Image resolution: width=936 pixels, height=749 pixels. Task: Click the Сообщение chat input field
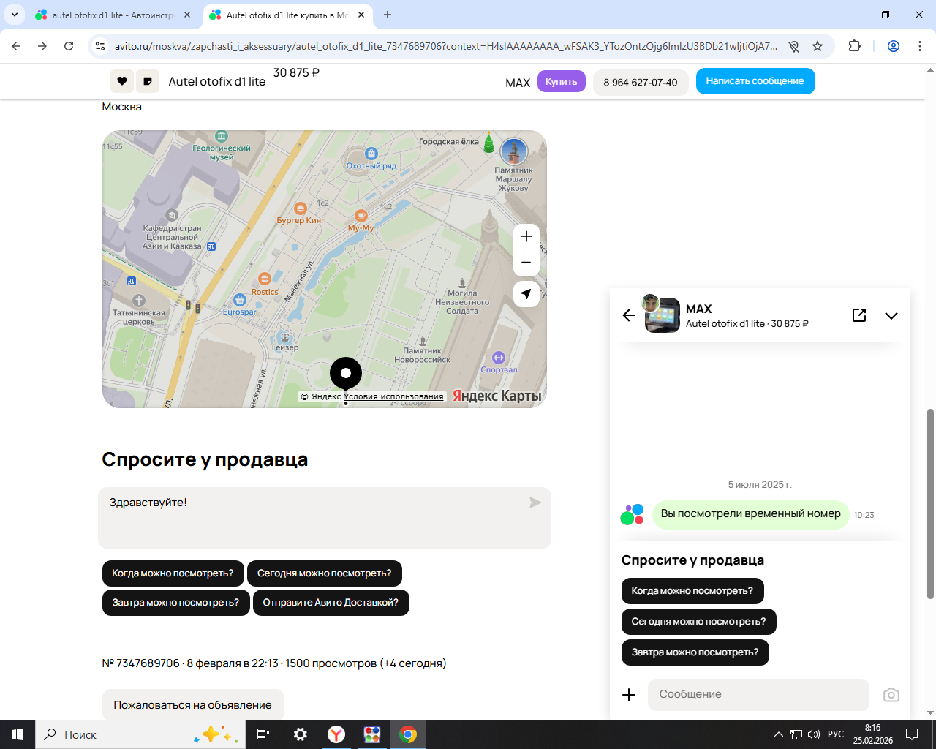tap(758, 695)
